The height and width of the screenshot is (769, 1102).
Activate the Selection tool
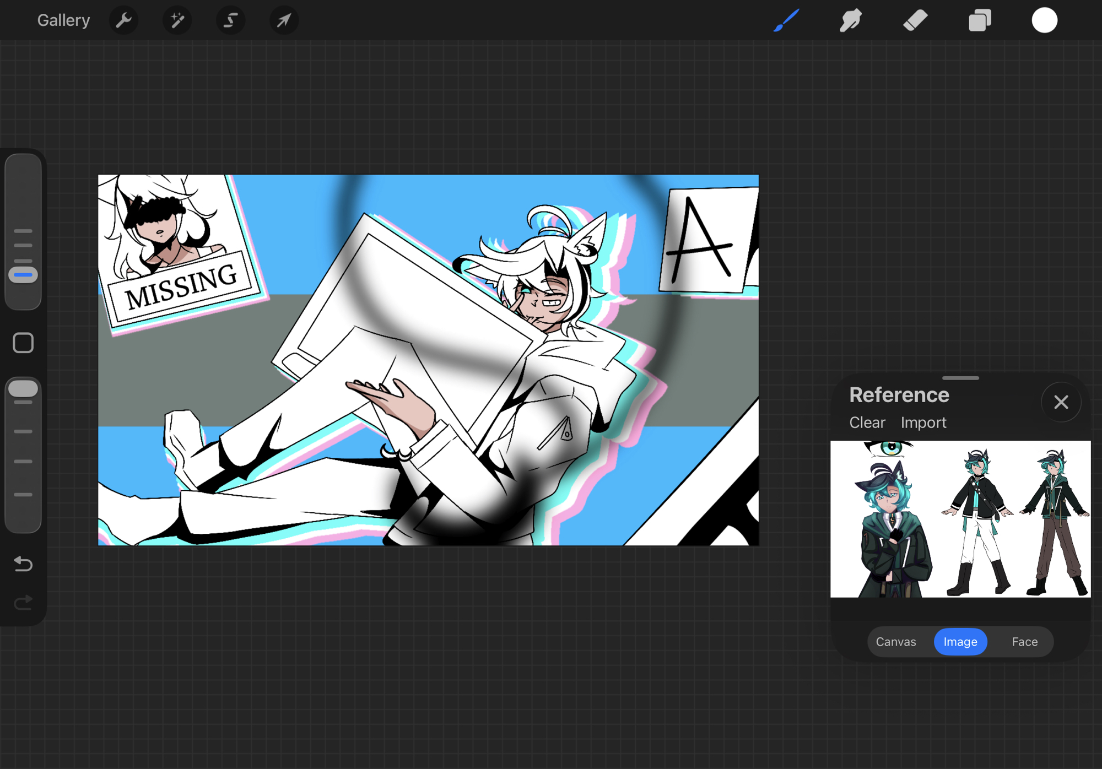[x=230, y=20]
